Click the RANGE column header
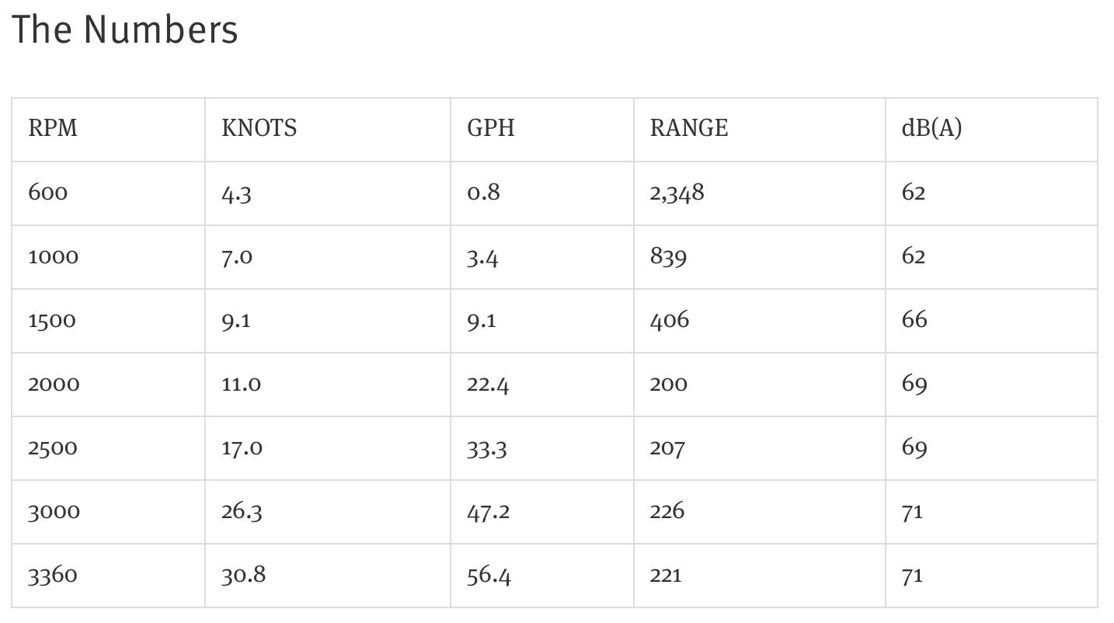The image size is (1114, 623). click(x=760, y=130)
